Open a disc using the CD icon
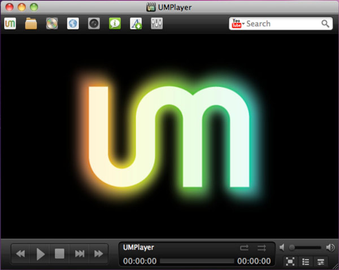339x270 pixels. tap(52, 23)
